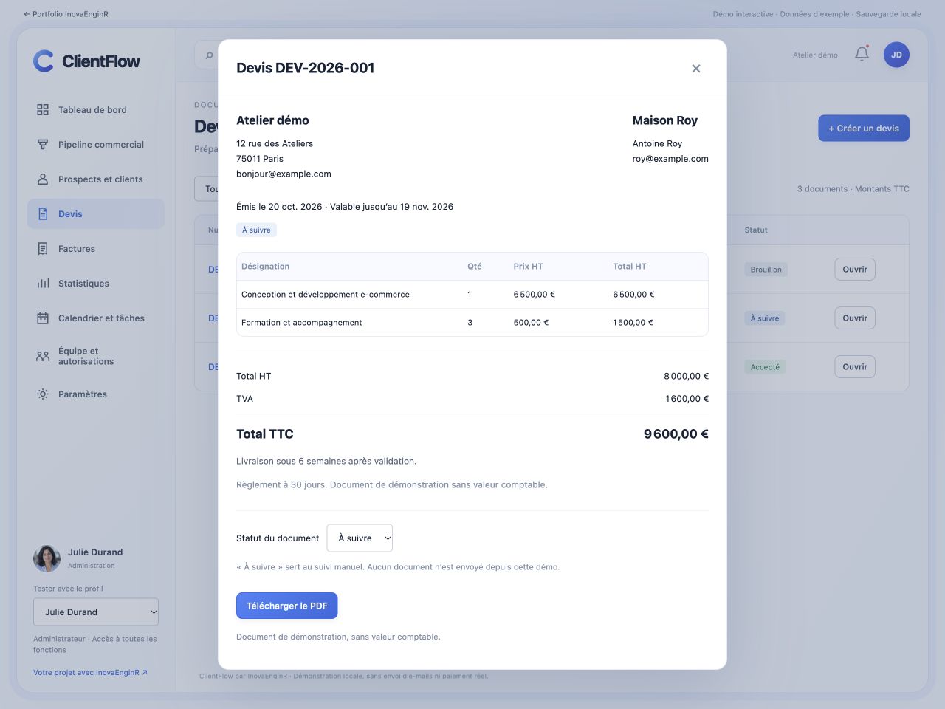The image size is (945, 709).
Task: Click the Paramètres gear icon
Action: click(43, 394)
